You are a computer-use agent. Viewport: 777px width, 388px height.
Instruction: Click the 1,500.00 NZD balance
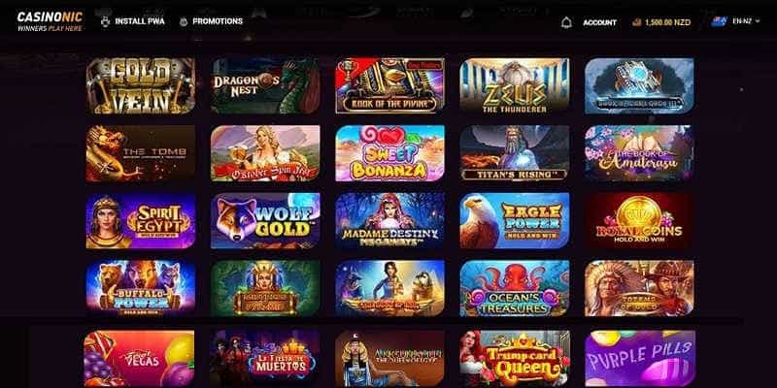[667, 22]
